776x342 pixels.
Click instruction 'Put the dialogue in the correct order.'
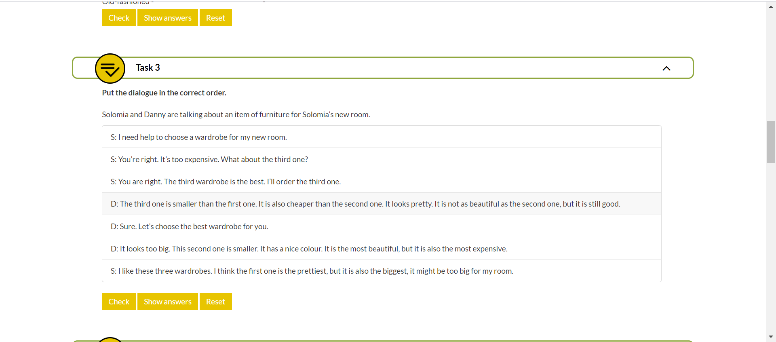[x=164, y=93]
